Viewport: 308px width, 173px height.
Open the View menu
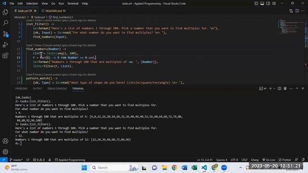pos(45,3)
